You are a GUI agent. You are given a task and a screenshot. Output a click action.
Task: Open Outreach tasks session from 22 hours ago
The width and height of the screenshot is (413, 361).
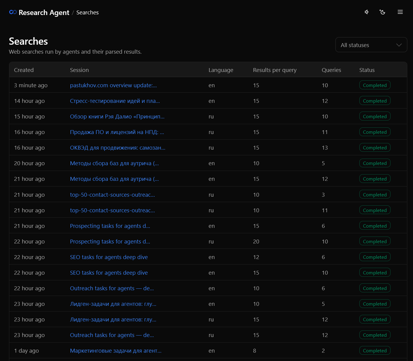tap(112, 288)
